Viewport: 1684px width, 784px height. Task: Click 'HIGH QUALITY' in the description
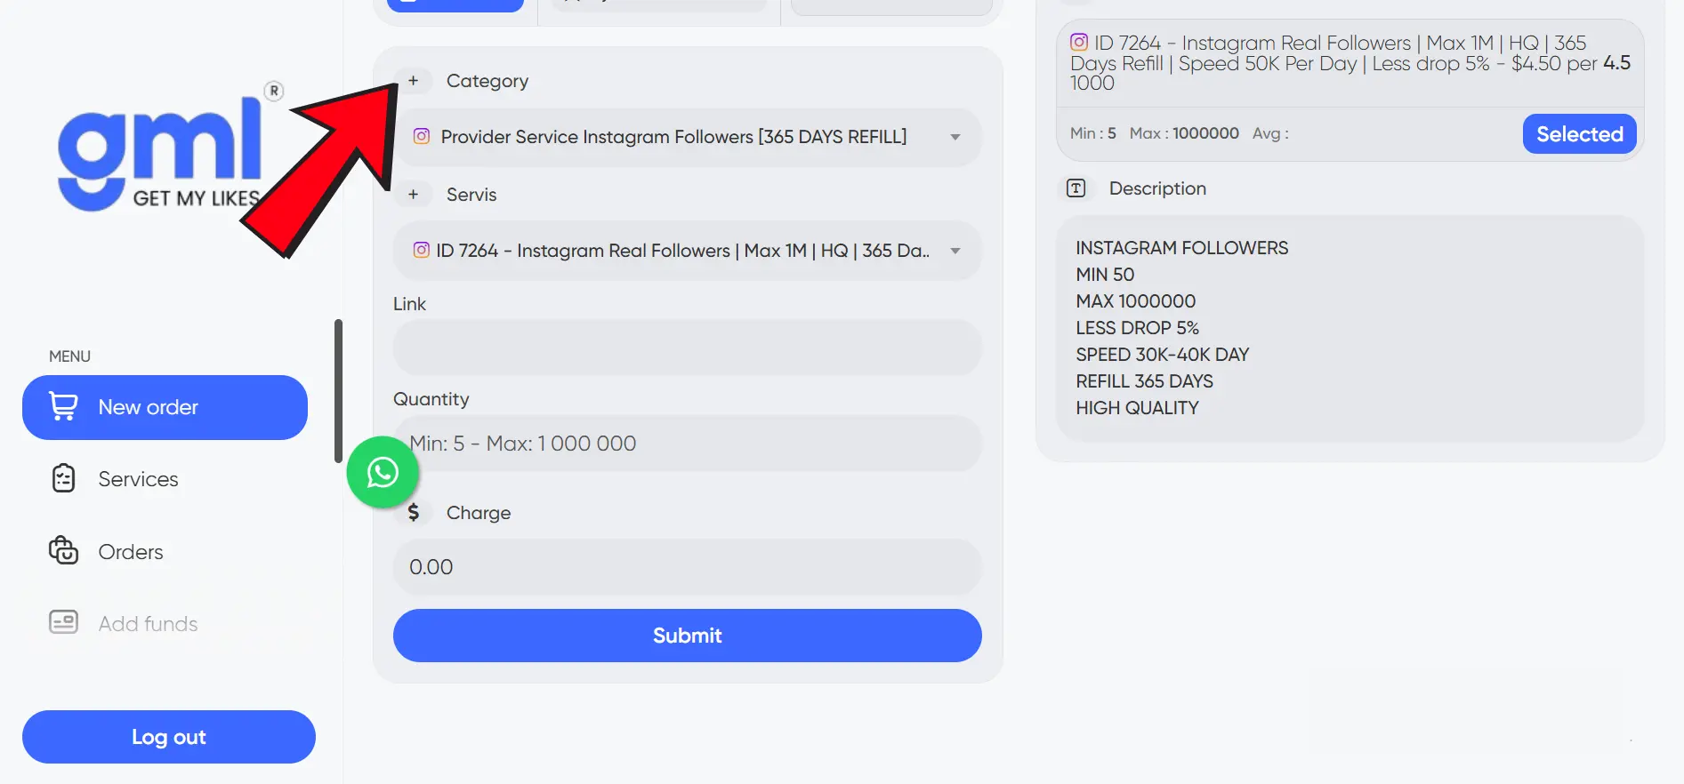[x=1137, y=408]
